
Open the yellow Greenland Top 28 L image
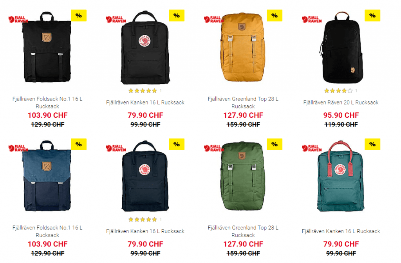(243, 47)
